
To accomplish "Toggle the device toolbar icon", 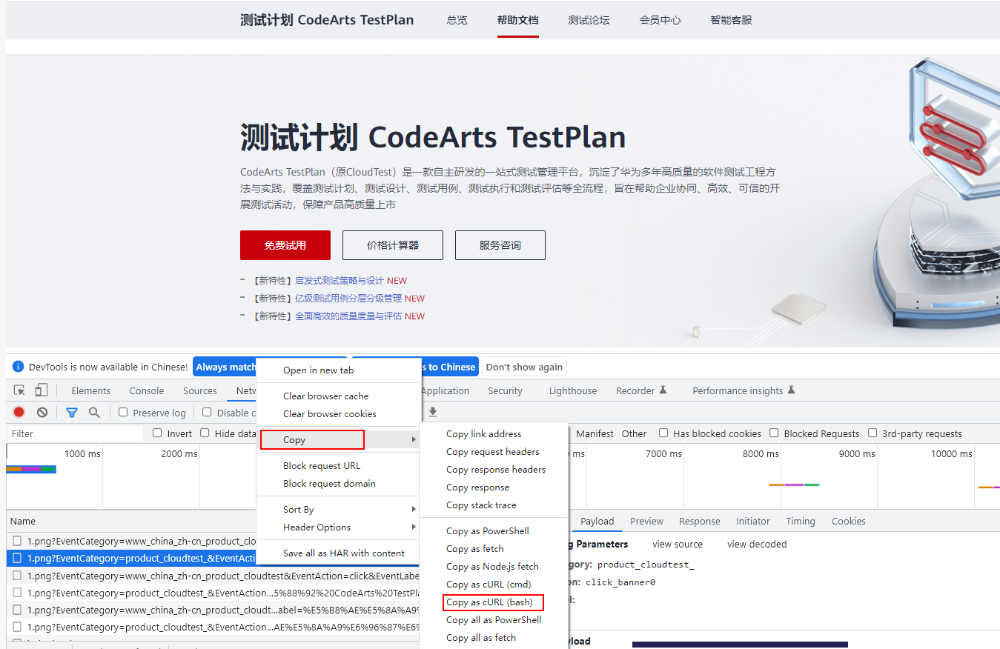I will pyautogui.click(x=41, y=390).
